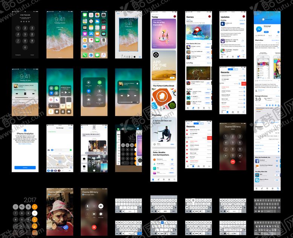Toggle Wi-Fi in expanded connectivity panel

89,91
